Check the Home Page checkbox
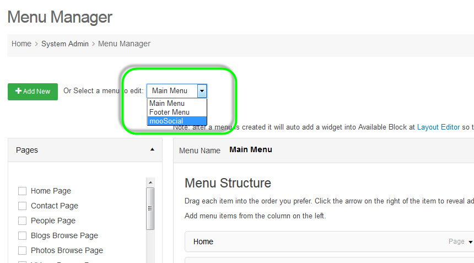 point(23,191)
